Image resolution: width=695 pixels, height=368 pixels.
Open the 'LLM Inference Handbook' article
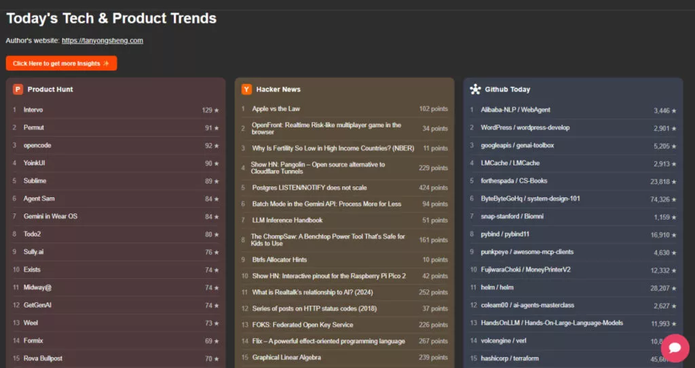click(287, 220)
